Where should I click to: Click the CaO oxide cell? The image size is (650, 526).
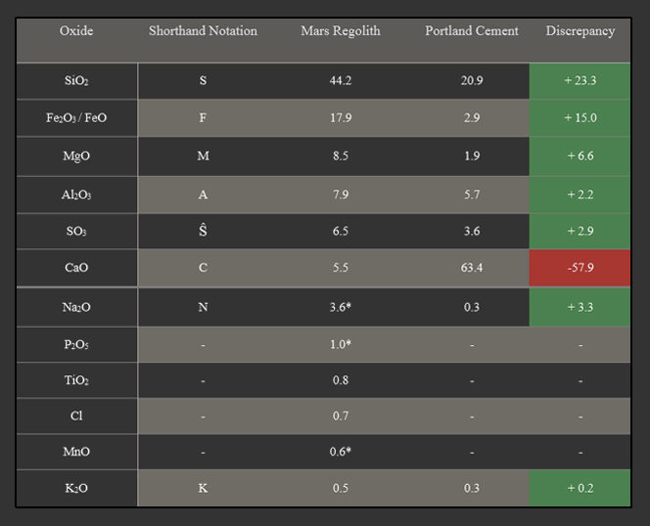pos(76,268)
